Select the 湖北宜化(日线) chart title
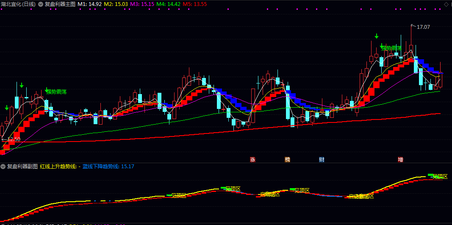The image size is (452, 225). (x=18, y=4)
